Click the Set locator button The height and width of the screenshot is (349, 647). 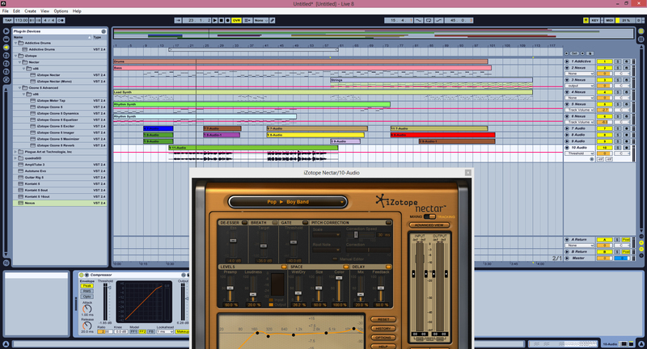tap(574, 53)
